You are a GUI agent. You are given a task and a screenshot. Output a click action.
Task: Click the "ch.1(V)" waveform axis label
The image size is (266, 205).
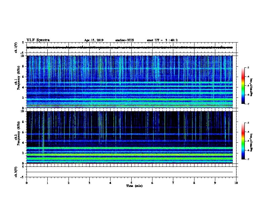coord(16,48)
